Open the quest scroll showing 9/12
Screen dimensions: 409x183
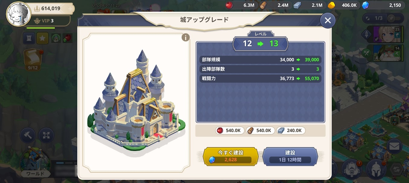[33, 60]
